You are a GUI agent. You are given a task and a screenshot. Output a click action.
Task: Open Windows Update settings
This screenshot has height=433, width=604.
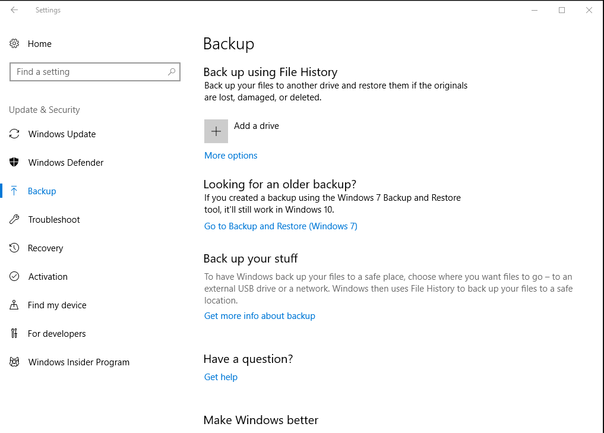point(14,134)
